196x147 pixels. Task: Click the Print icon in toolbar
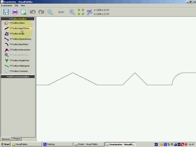pos(15,12)
